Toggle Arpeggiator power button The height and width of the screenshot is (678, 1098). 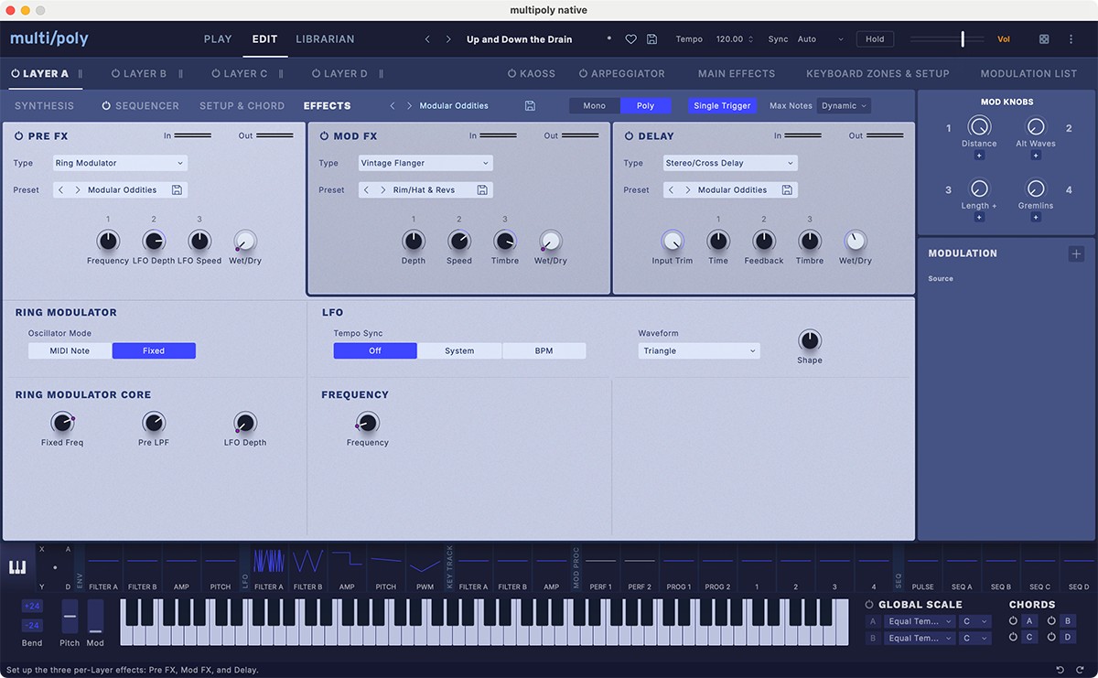(583, 73)
